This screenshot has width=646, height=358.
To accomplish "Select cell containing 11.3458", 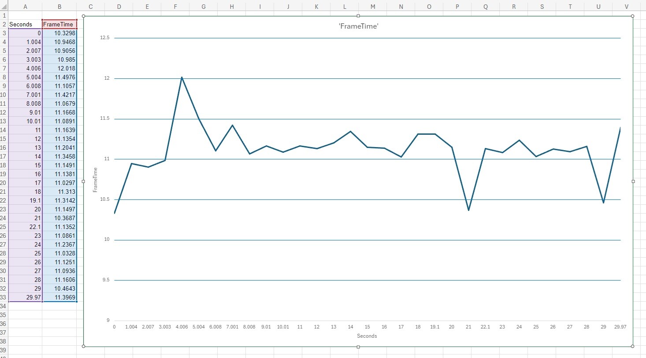I will tap(59, 156).
